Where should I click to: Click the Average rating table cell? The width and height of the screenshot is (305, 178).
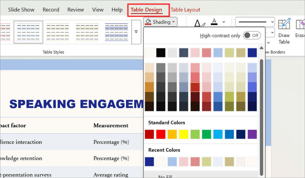tap(111, 175)
